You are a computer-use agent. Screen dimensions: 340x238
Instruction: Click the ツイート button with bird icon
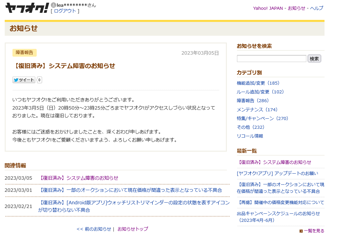pos(24,80)
